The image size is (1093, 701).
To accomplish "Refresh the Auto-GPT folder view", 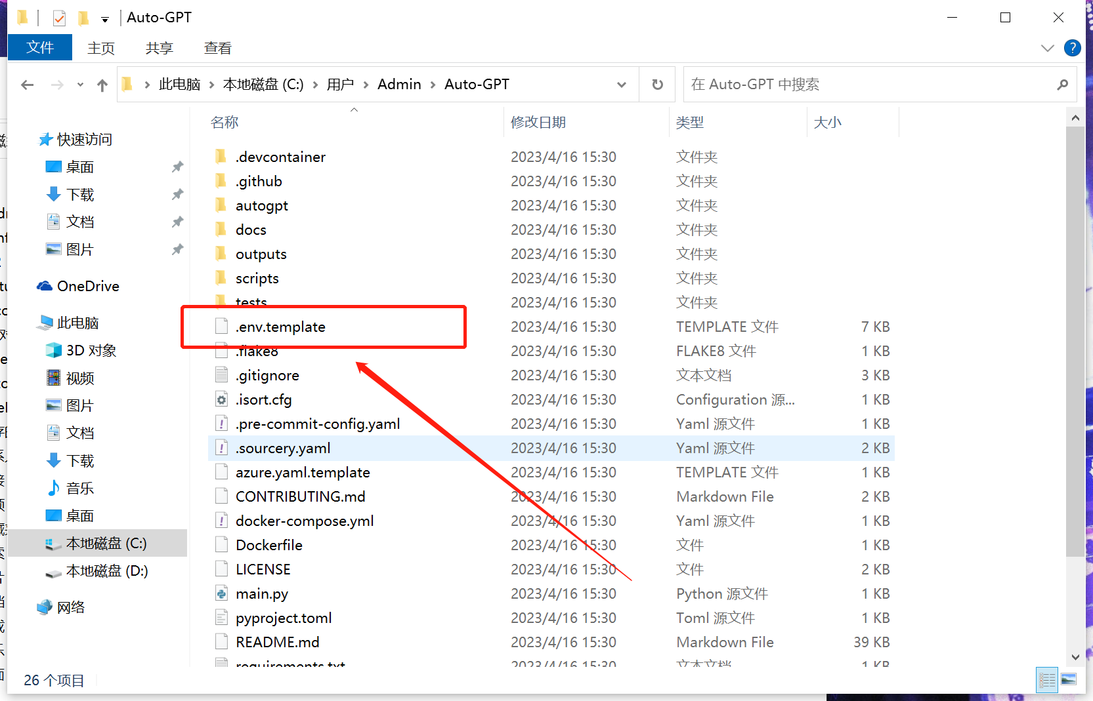I will coord(657,85).
